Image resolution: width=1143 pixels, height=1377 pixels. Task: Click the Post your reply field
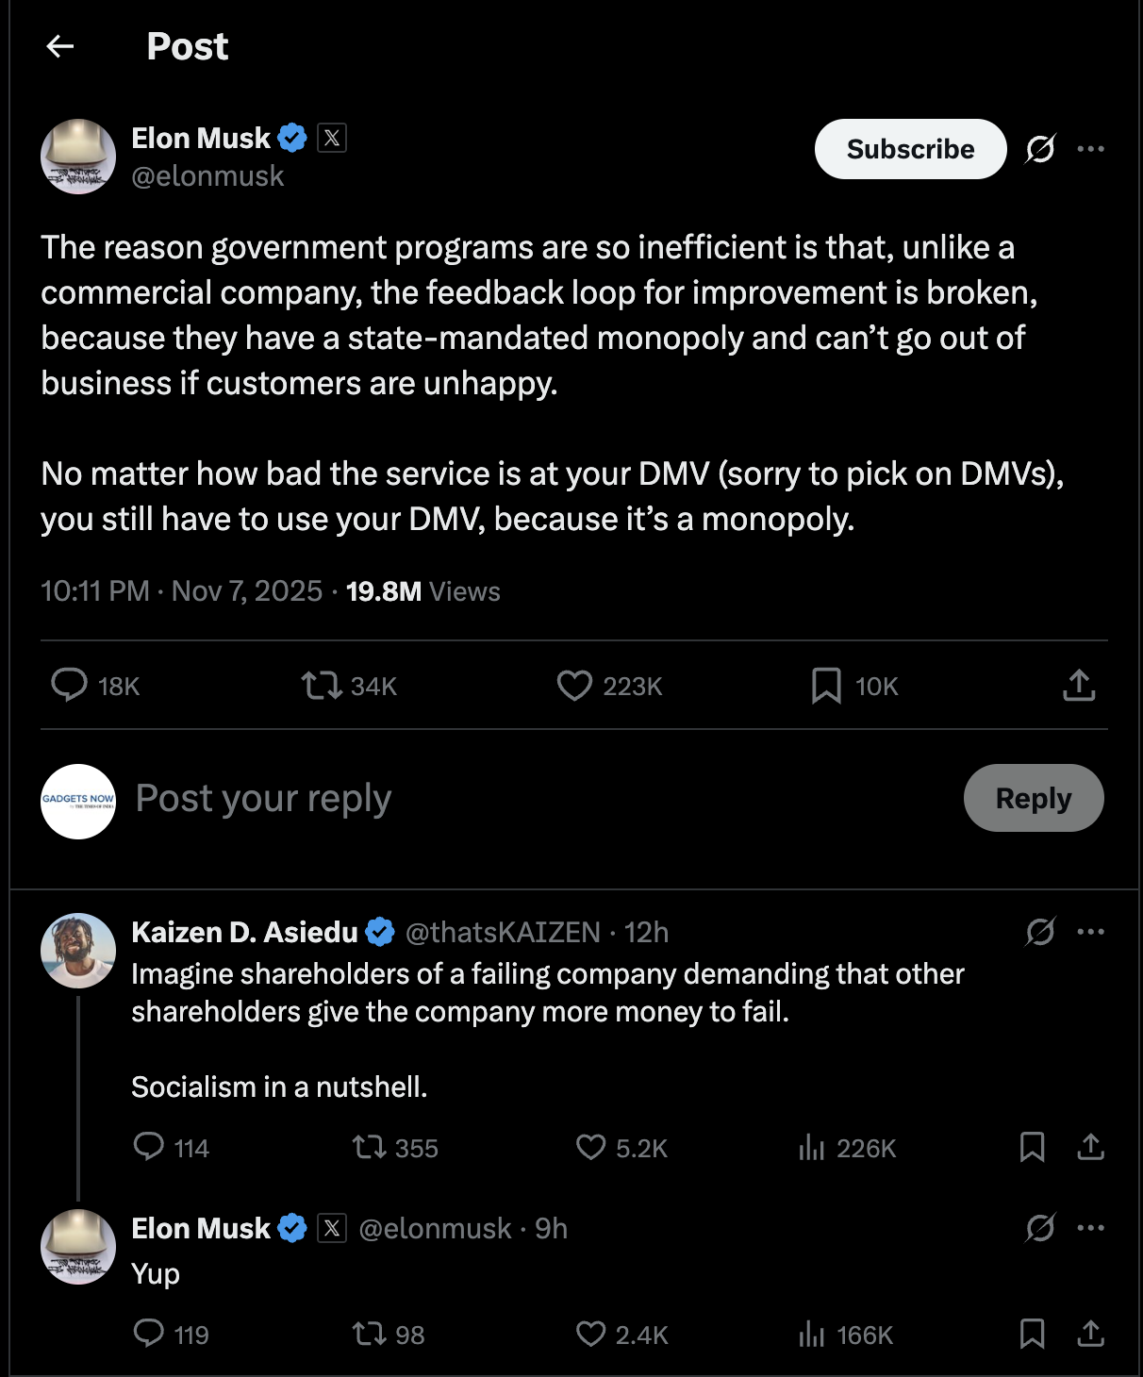pyautogui.click(x=262, y=798)
